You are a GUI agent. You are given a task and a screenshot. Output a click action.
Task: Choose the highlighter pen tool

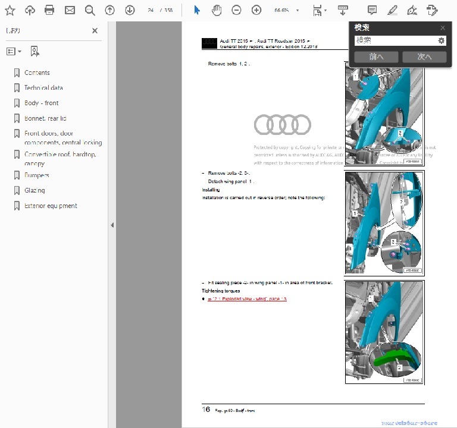point(392,11)
